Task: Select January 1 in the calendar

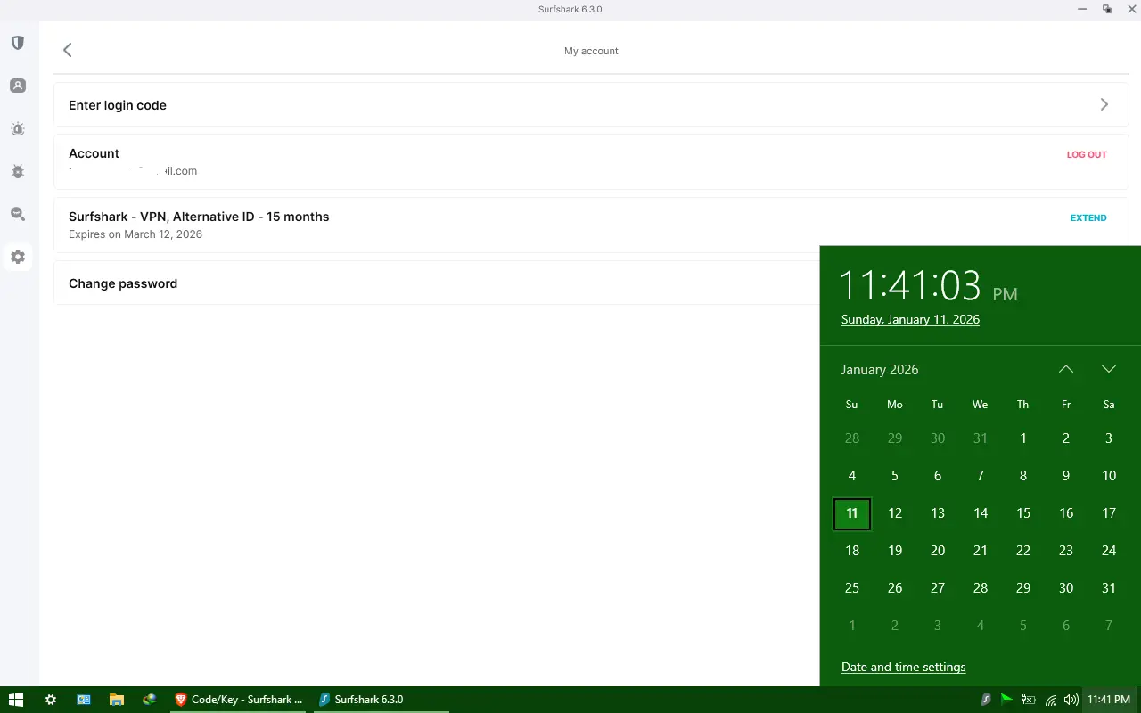Action: pyautogui.click(x=1023, y=438)
